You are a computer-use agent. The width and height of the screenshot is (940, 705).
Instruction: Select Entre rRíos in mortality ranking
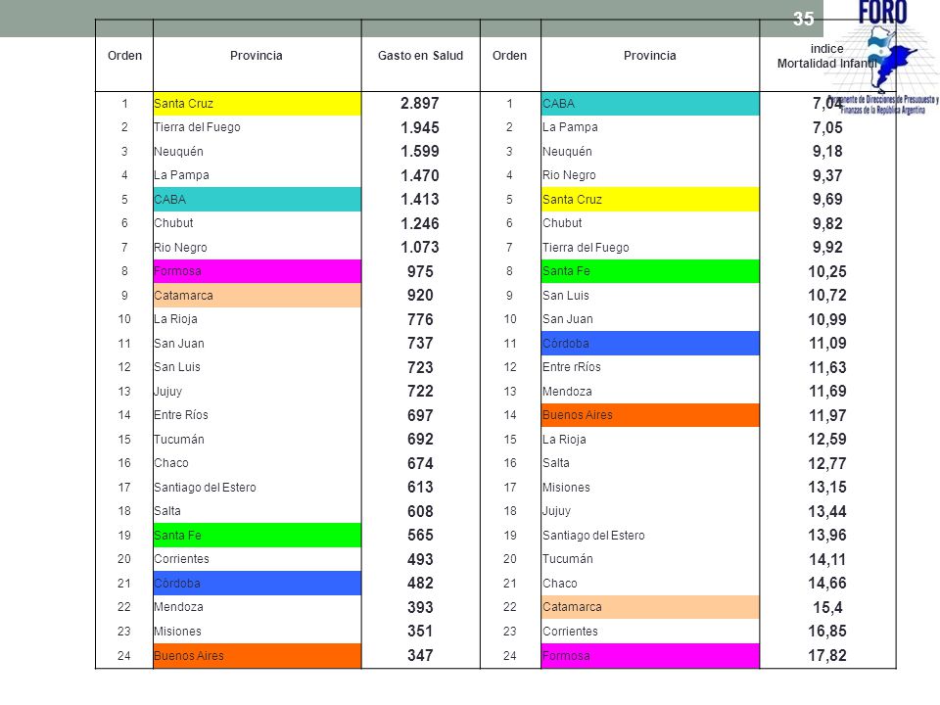pos(571,367)
